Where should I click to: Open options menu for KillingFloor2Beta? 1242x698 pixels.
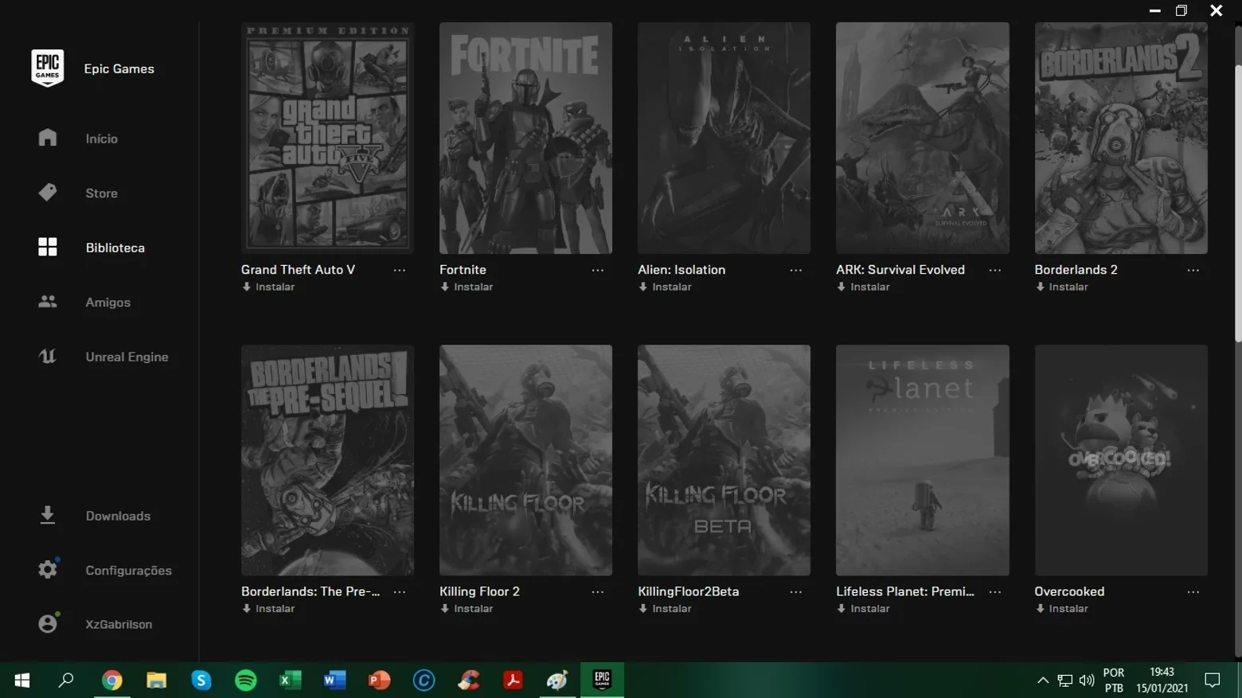pyautogui.click(x=796, y=592)
